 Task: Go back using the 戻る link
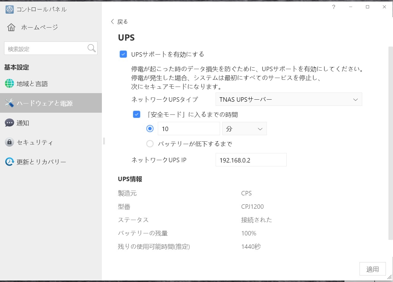click(x=119, y=22)
